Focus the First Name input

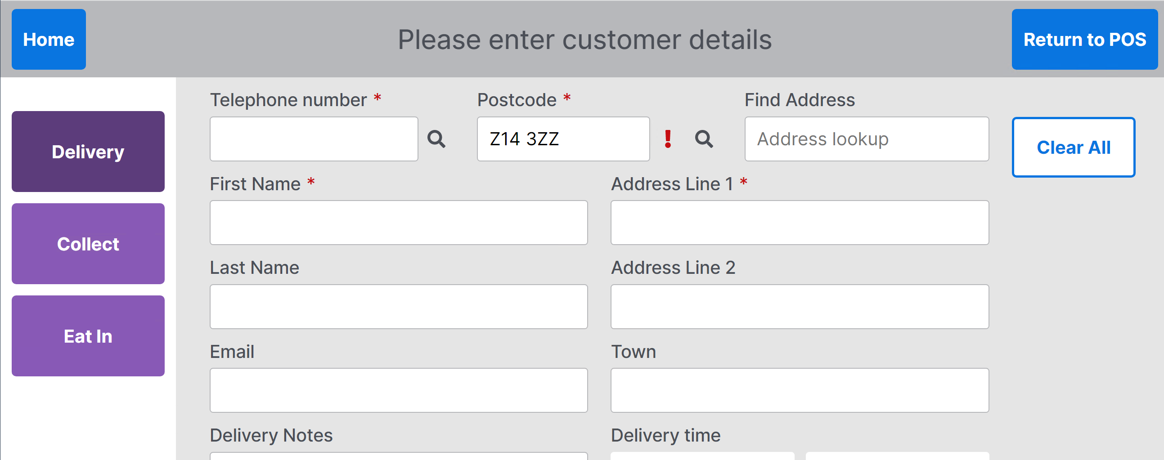coord(399,223)
